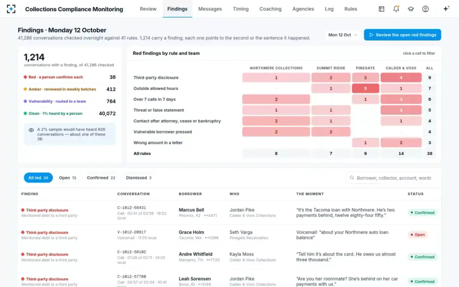This screenshot has width=459, height=287.
Task: Open voicemail conversation V-1012-20917
Action: (x=132, y=232)
